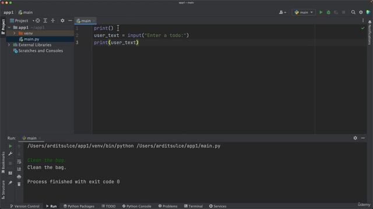Click the wrench icon in Run panel

point(10,154)
